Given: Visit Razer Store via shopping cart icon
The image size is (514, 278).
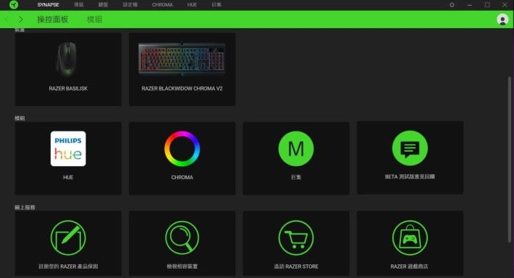Looking at the screenshot, I should 296,238.
